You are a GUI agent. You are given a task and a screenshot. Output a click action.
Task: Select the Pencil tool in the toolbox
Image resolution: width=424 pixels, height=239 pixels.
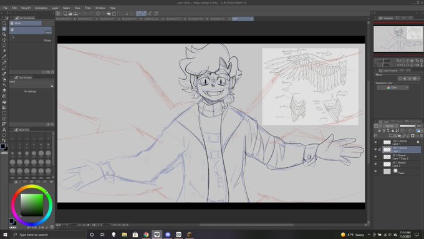tap(4, 68)
